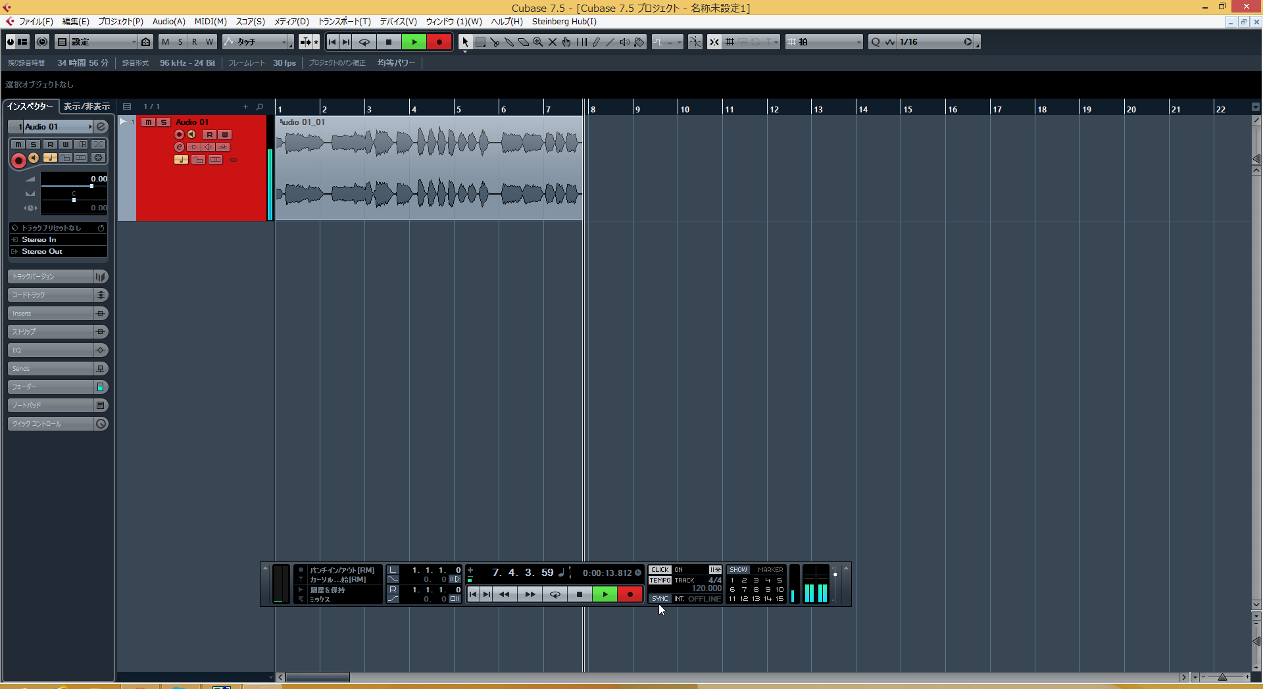This screenshot has height=689, width=1263.
Task: Toggle Snap on/off button in toolbar
Action: [x=714, y=42]
